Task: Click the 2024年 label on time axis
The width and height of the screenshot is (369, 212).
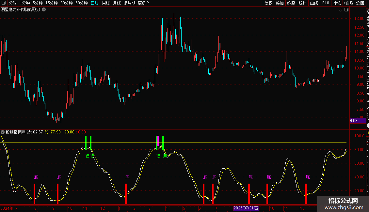Action: pos(7,208)
